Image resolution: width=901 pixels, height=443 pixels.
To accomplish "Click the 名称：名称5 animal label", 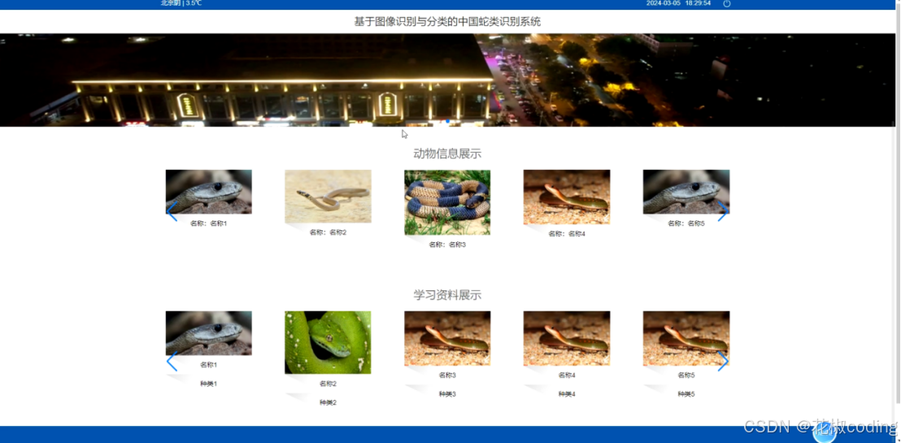I will (x=686, y=224).
